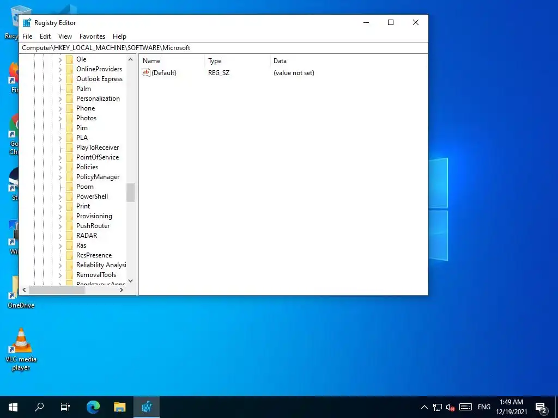Click the taskbar clock and date
The image size is (558, 418).
(x=511, y=407)
